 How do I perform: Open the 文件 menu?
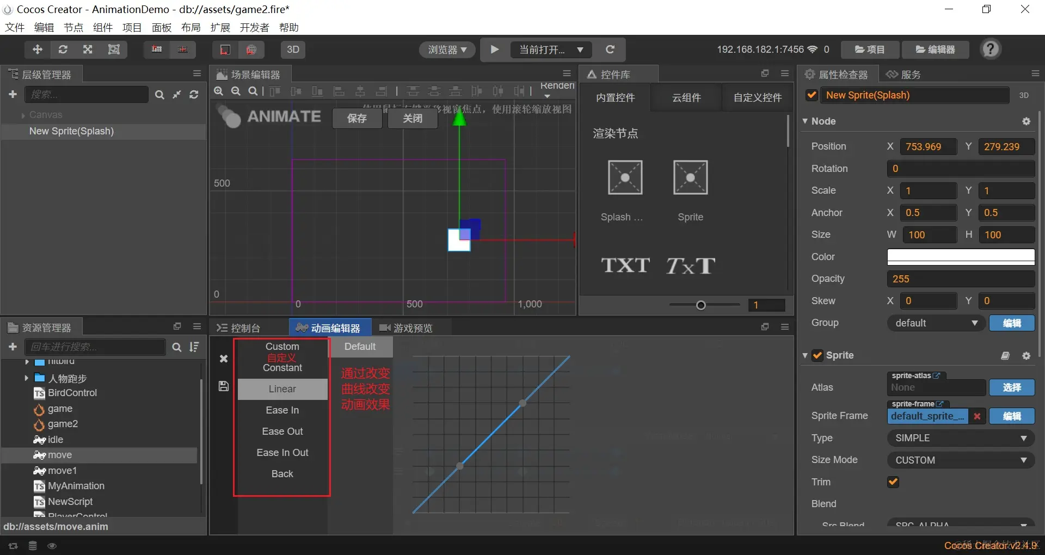pos(15,28)
